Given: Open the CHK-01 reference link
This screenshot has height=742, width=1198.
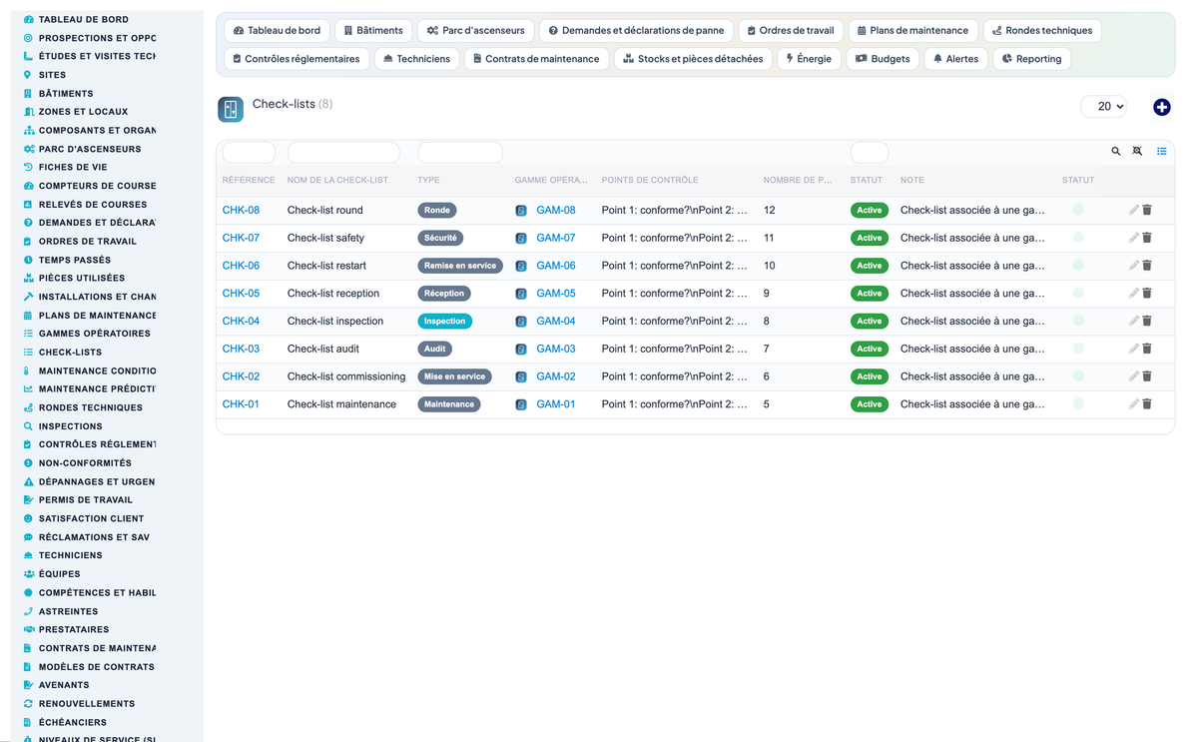Looking at the screenshot, I should pos(241,404).
